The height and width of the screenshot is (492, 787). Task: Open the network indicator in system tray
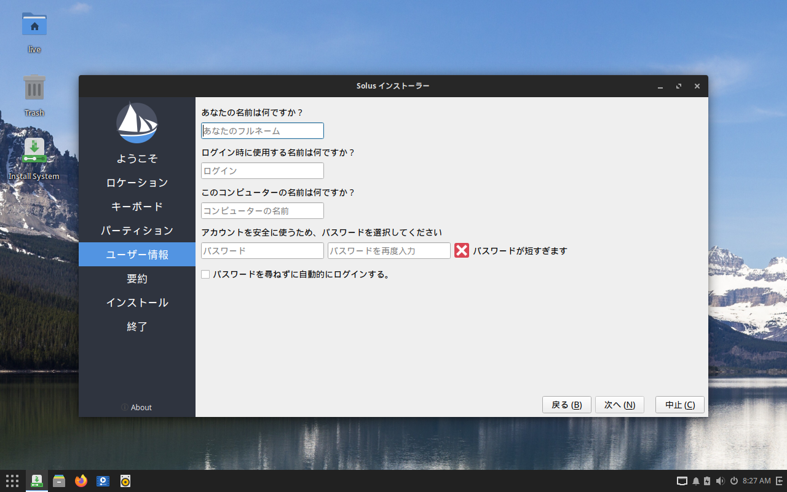click(x=682, y=481)
